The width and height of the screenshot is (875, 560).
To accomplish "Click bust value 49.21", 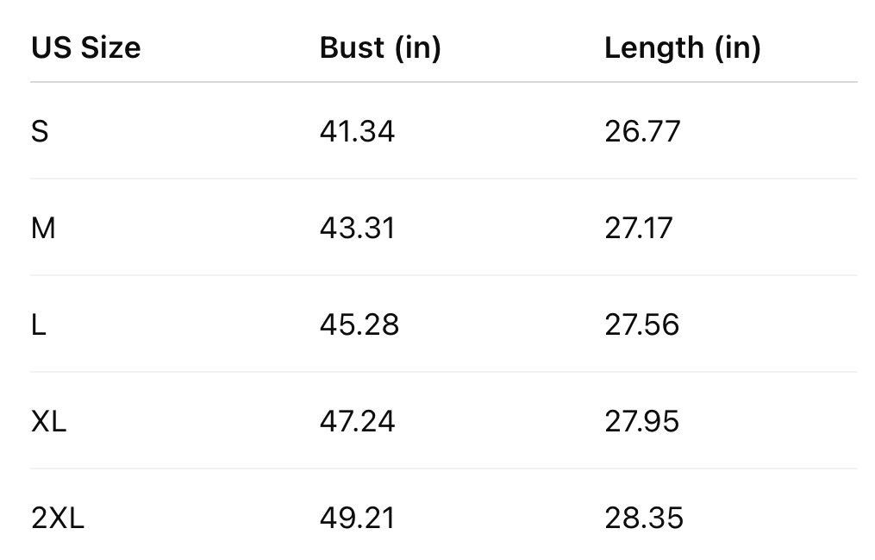I will tap(357, 518).
